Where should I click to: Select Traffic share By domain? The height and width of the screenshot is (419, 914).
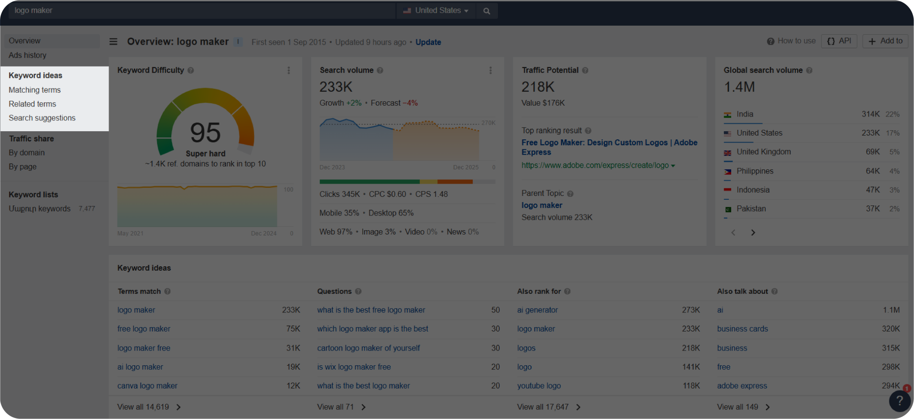tap(27, 153)
